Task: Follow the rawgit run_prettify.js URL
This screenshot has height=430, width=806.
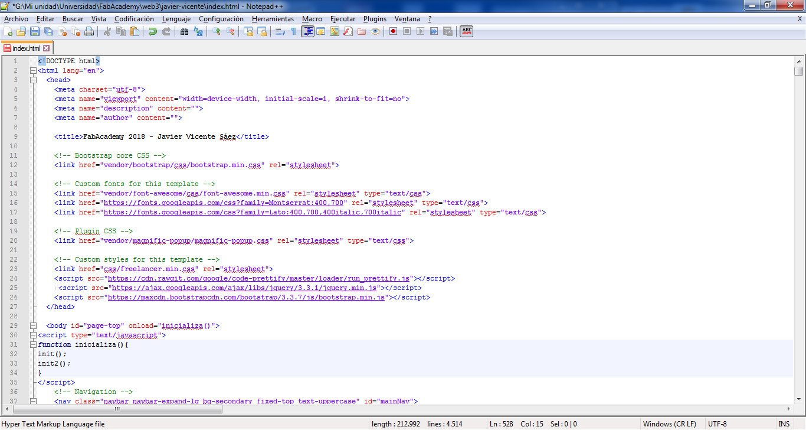Action: tap(258, 278)
